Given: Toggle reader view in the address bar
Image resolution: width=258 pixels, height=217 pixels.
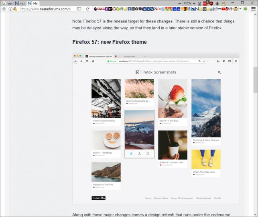Looking at the screenshot, I should 79,9.
